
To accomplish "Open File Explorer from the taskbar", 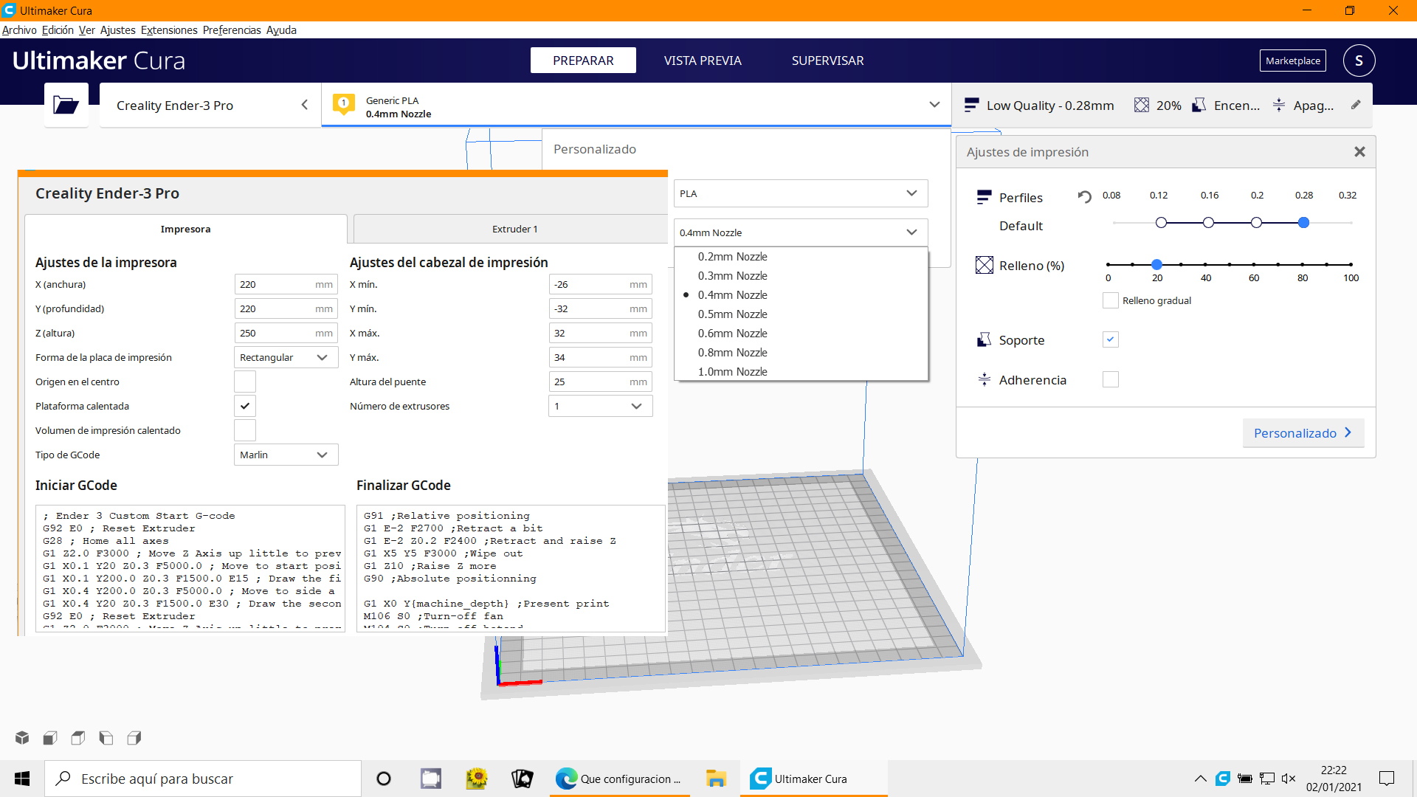I will [715, 779].
